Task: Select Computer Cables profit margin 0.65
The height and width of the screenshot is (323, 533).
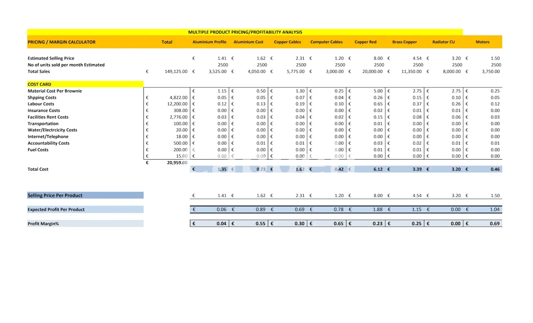Action: point(338,224)
